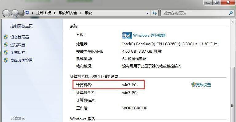This screenshot has height=122, width=236.
Task: Select 系统 in the address breadcrumb
Action: pyautogui.click(x=88, y=13)
